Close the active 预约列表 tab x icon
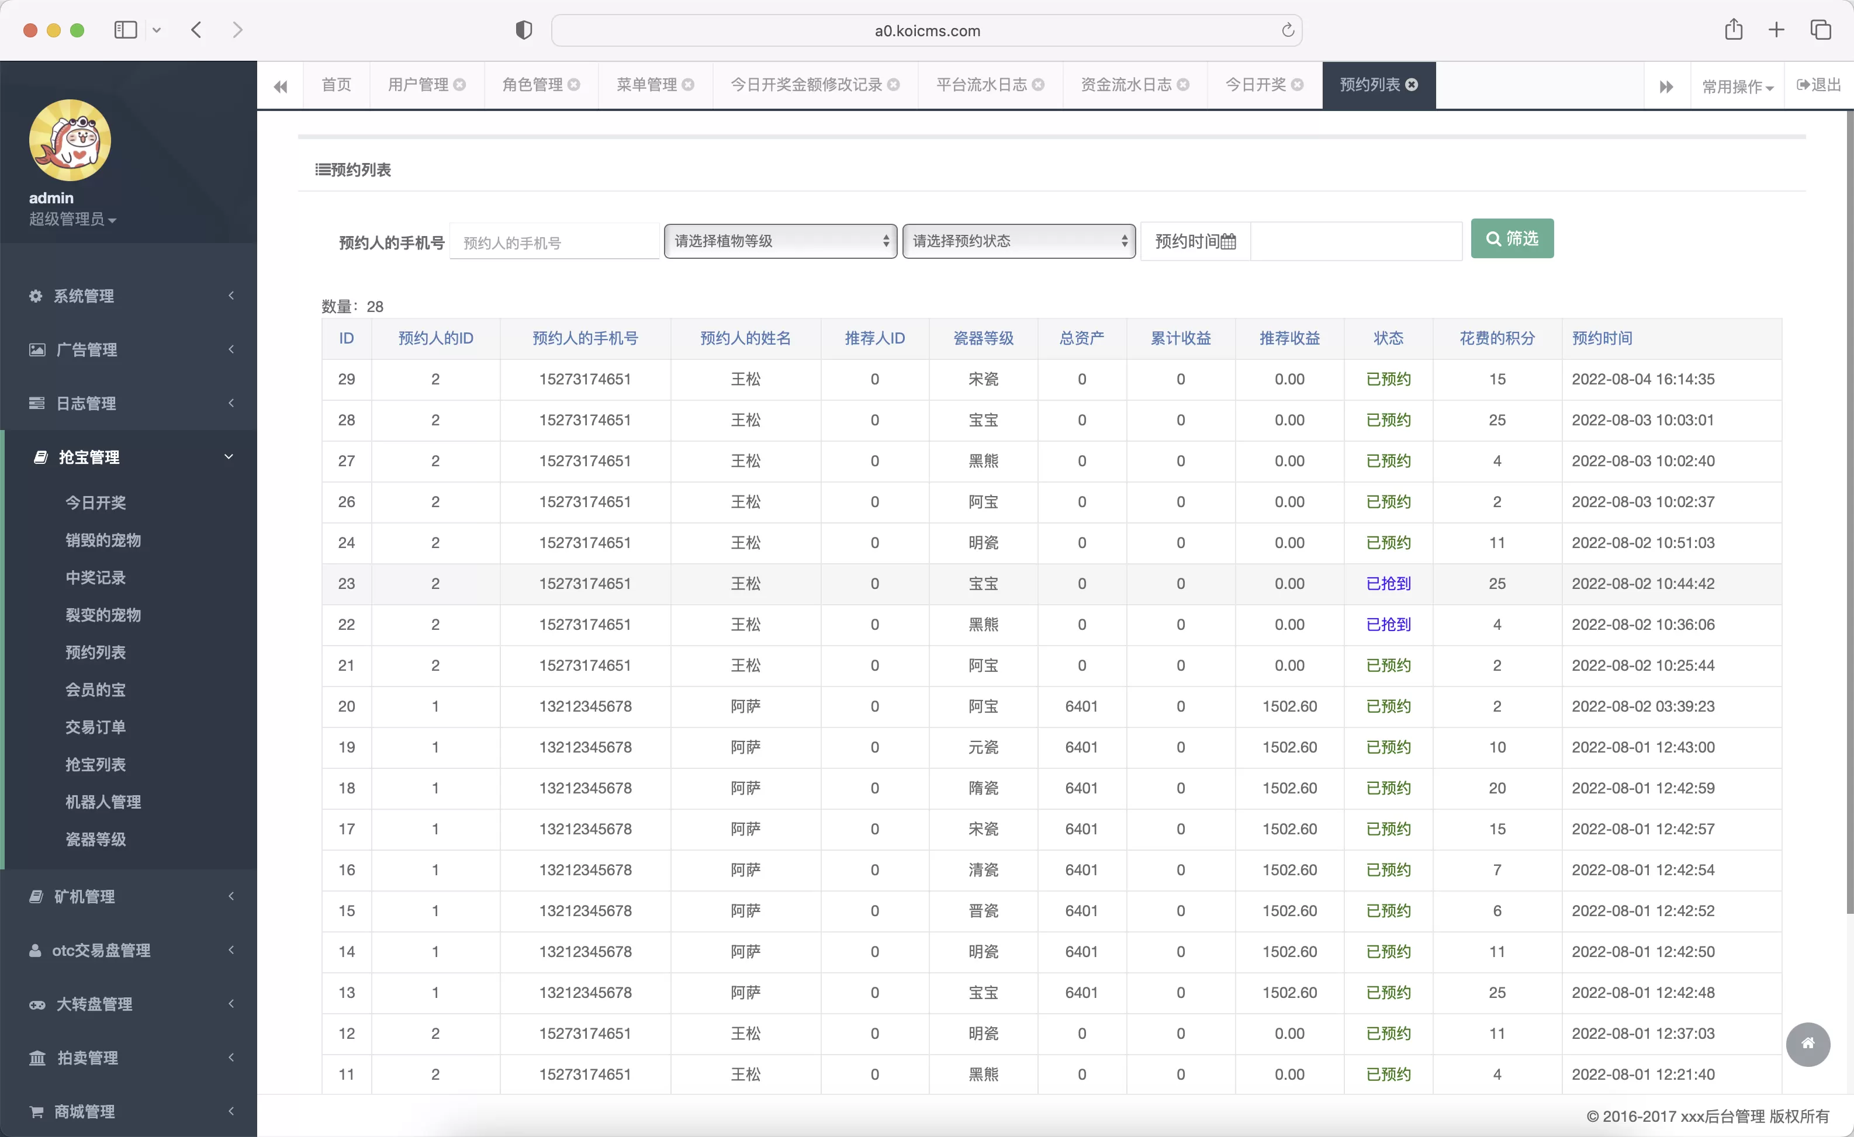 1412,85
